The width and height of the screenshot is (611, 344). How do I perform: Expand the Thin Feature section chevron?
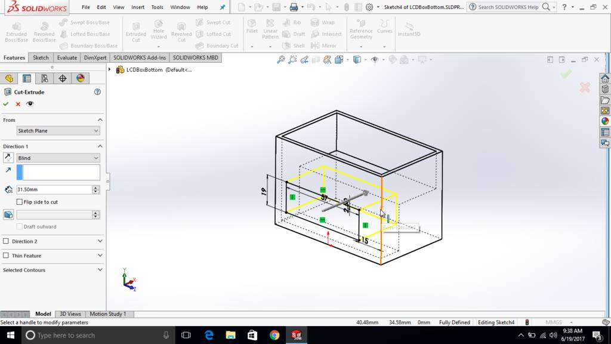coord(100,256)
